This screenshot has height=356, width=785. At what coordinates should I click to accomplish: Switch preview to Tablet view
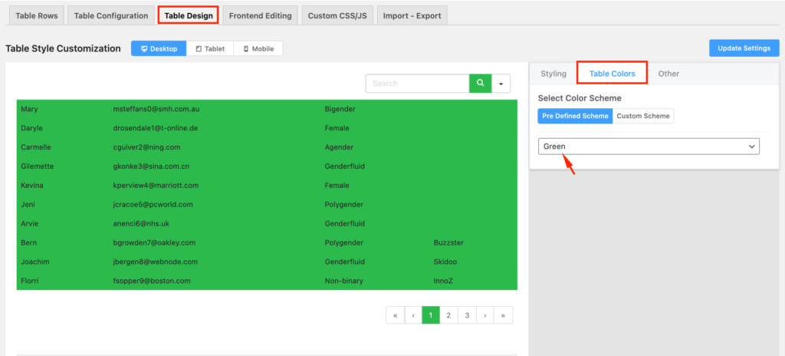click(211, 48)
